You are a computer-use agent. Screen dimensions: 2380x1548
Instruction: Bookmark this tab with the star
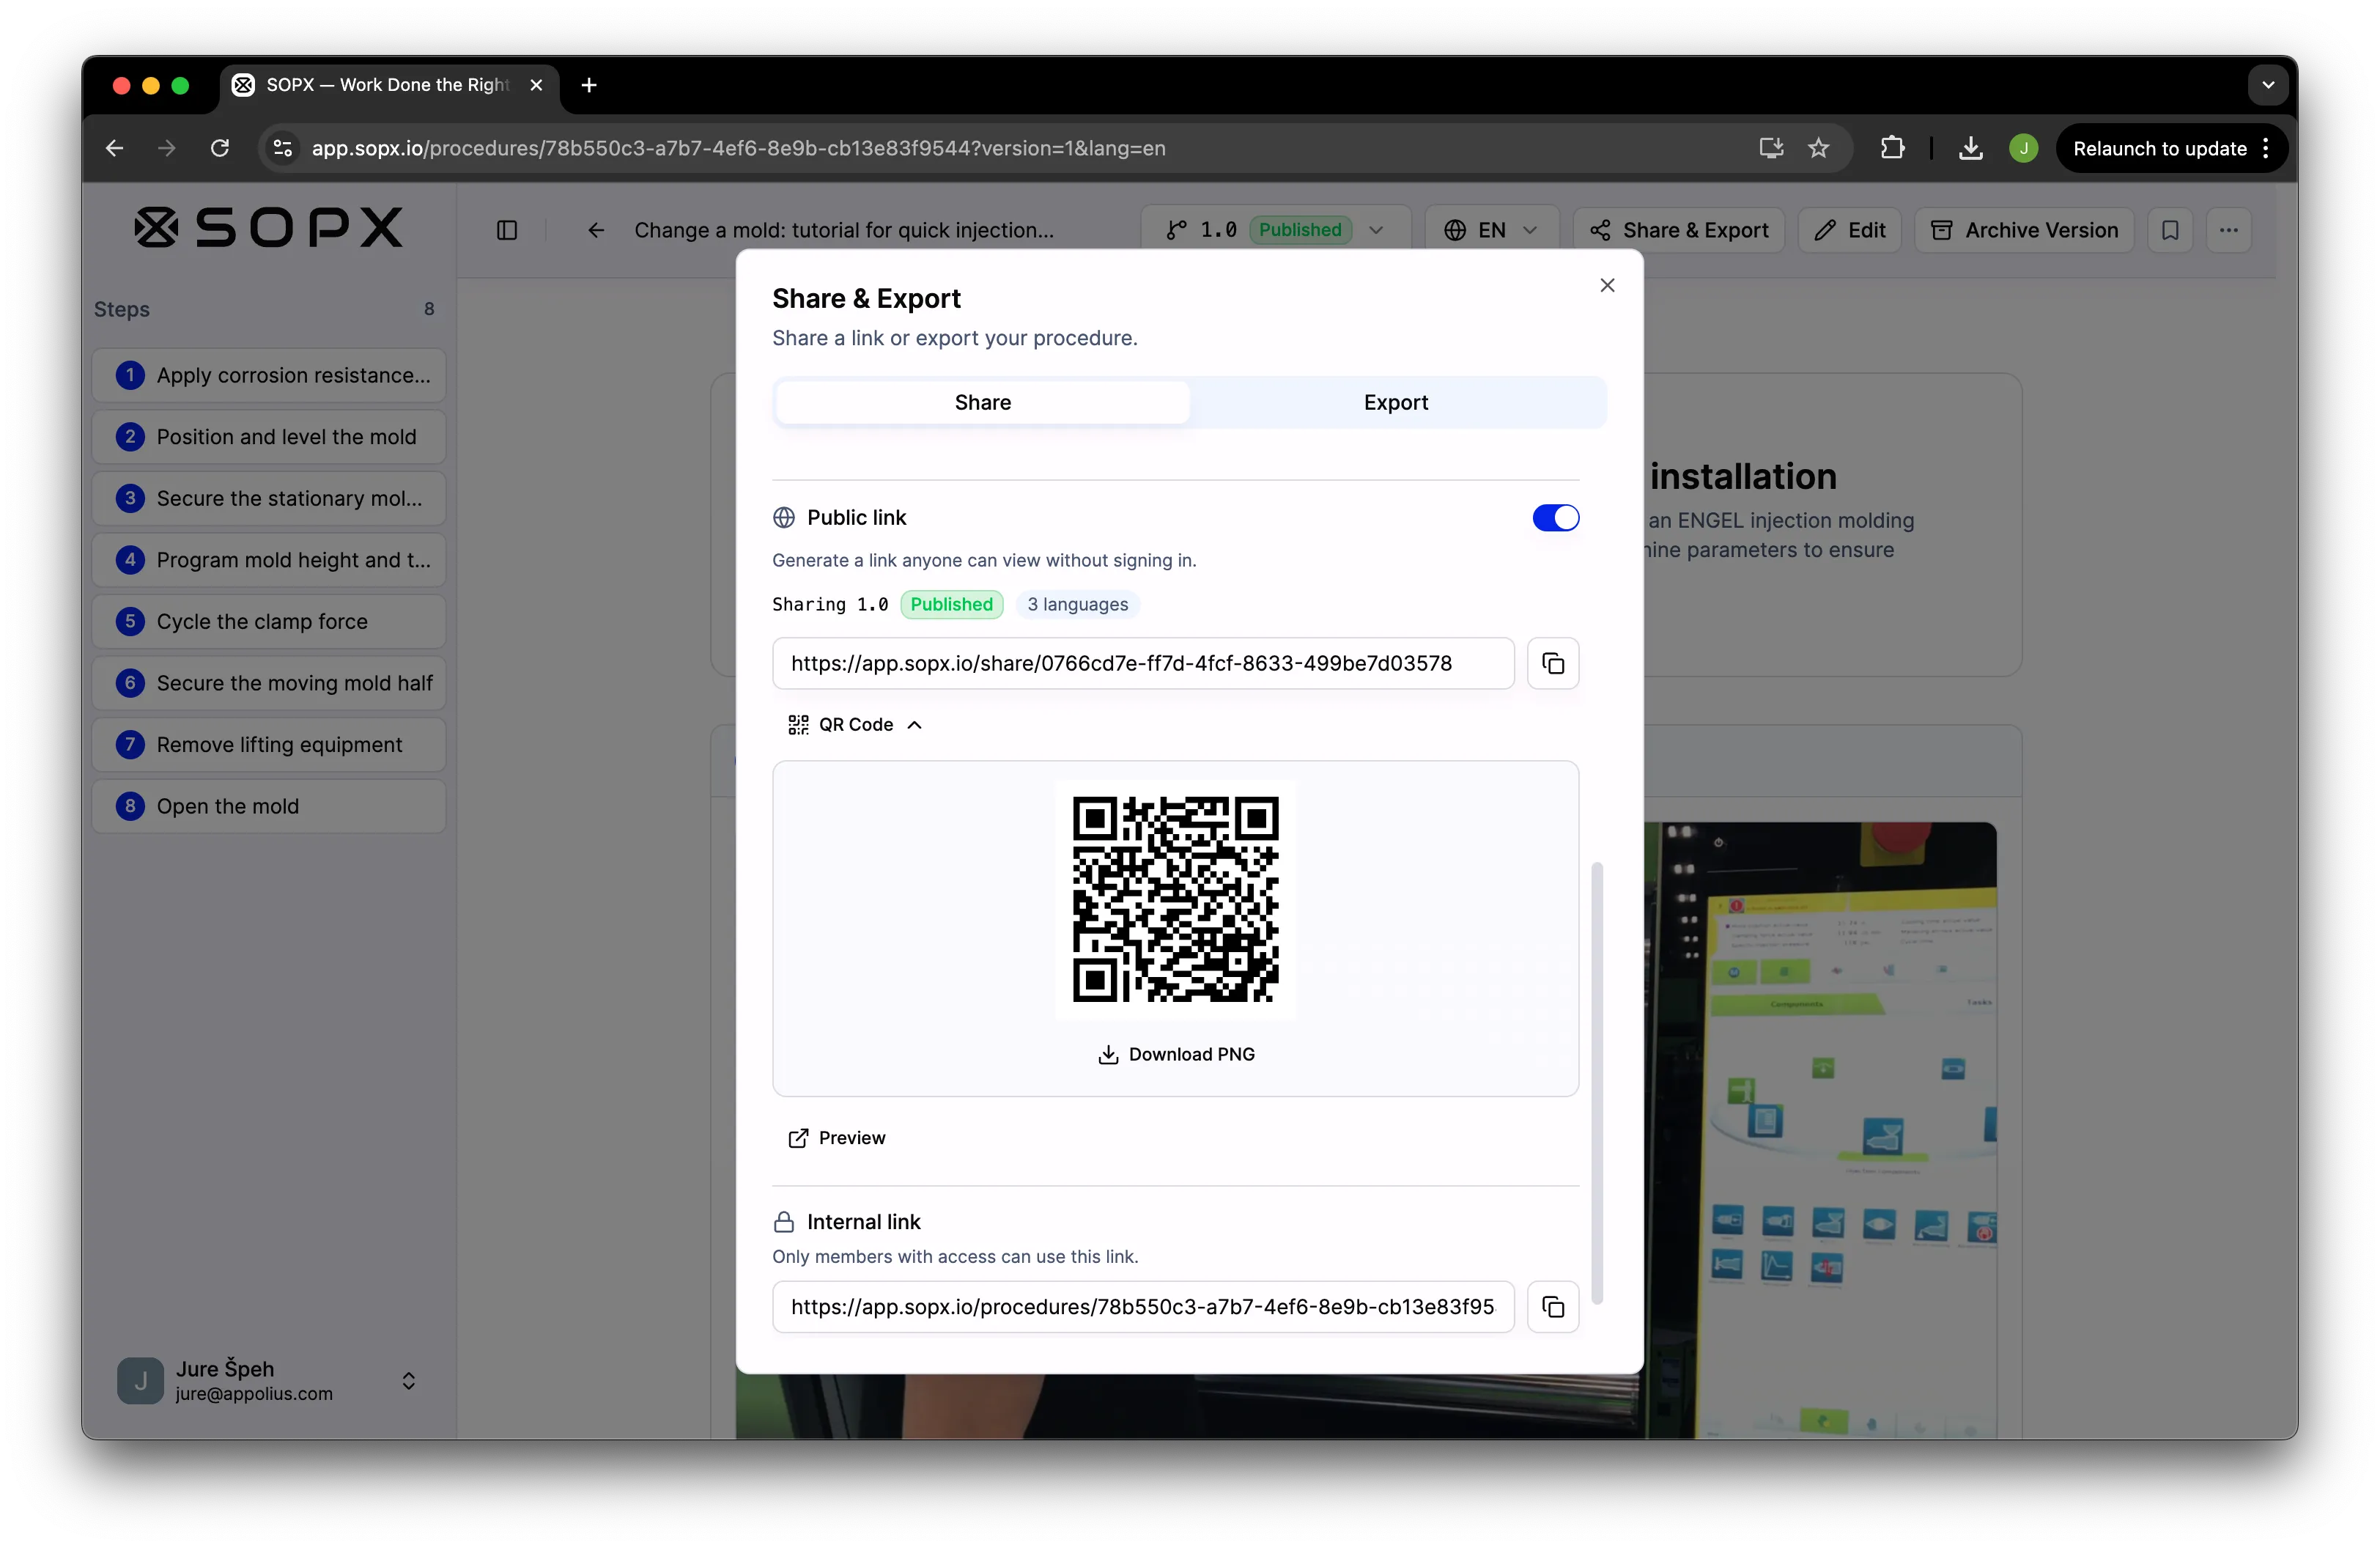tap(1818, 148)
